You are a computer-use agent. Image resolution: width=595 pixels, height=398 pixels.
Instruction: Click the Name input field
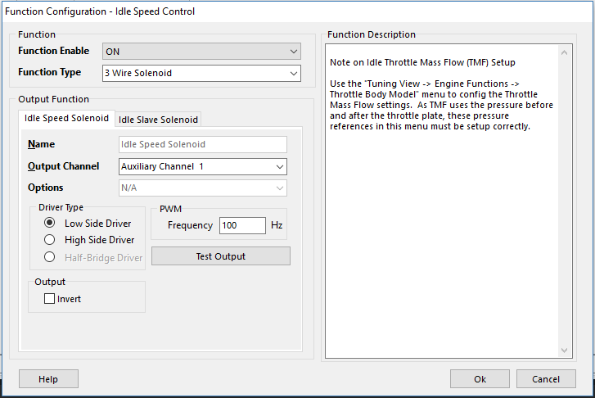tap(203, 144)
